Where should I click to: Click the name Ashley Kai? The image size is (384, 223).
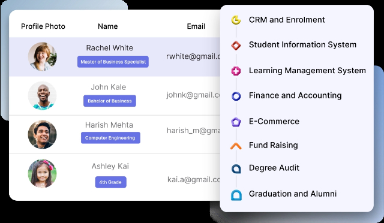point(110,166)
